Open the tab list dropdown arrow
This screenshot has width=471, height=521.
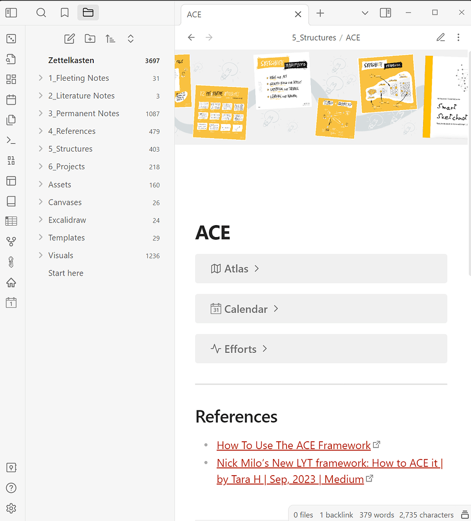365,13
